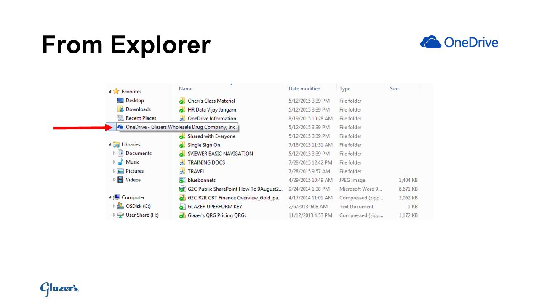Click the bluebonnets image file icon
This screenshot has height=303, width=539.
[182, 180]
